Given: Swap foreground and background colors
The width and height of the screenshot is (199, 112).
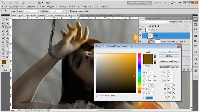Looking at the screenshot, I should (7, 61).
